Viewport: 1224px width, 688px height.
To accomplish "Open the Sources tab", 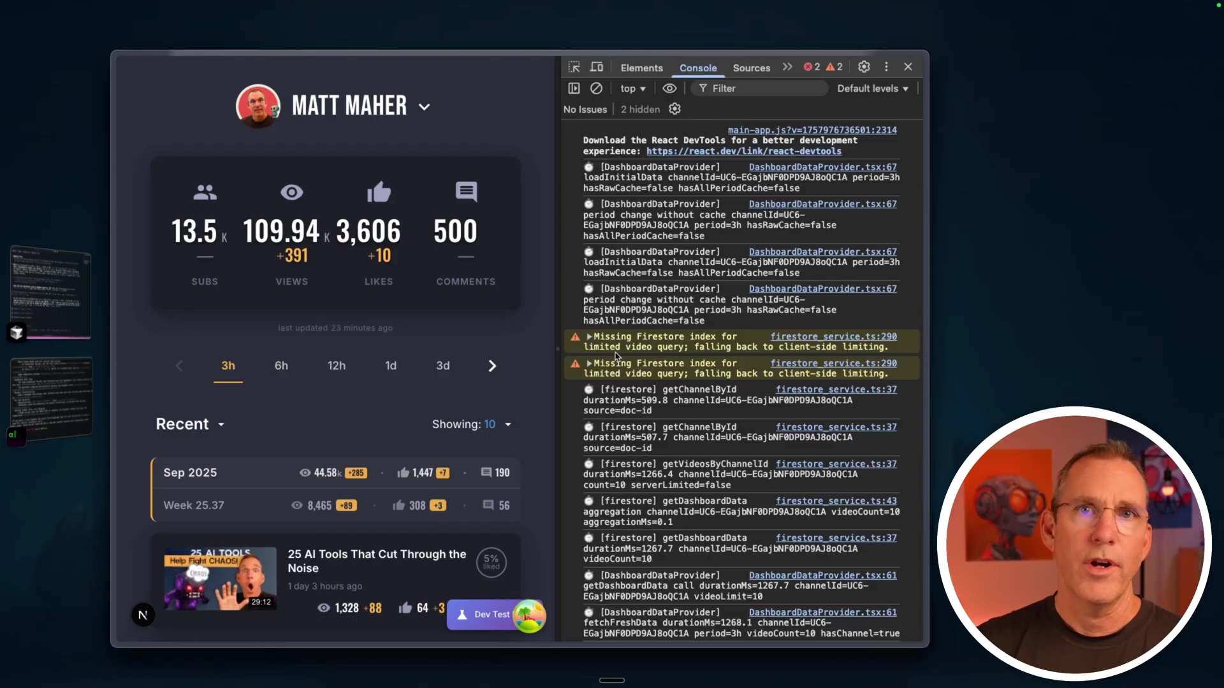I will (x=751, y=68).
